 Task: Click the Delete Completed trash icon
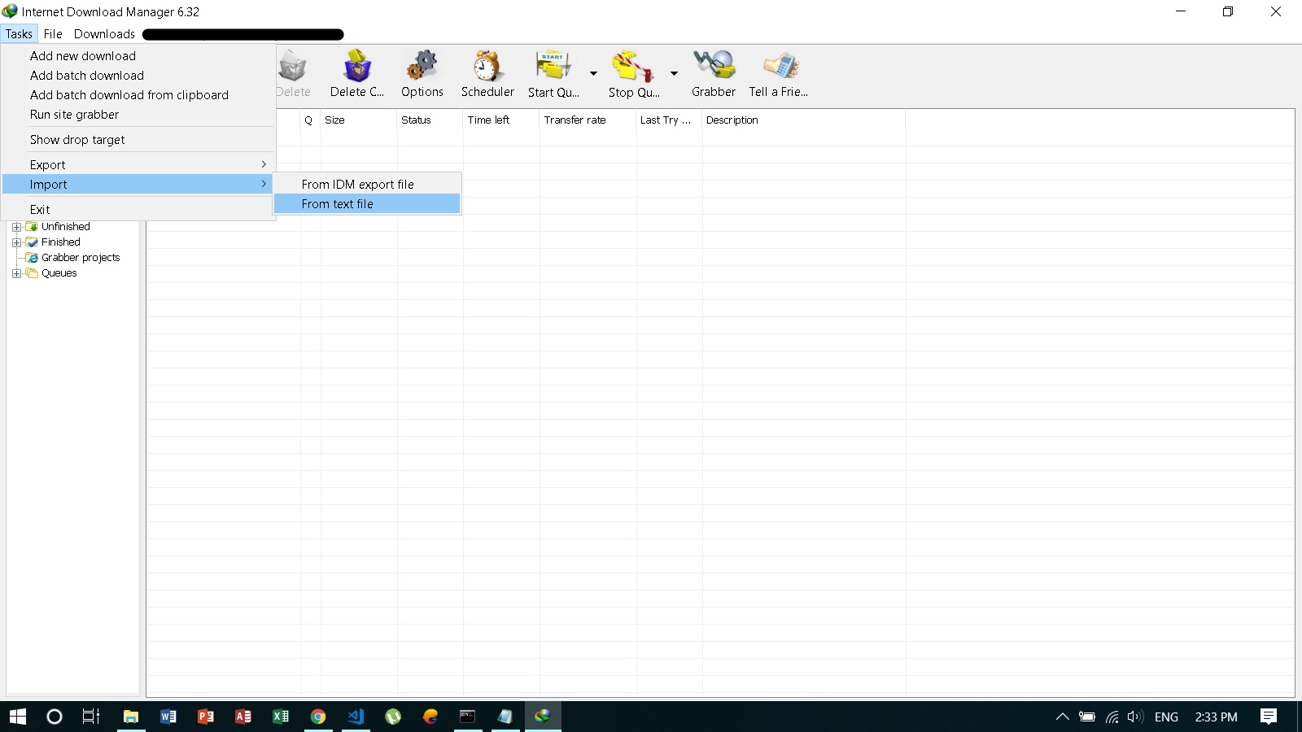[x=356, y=72]
